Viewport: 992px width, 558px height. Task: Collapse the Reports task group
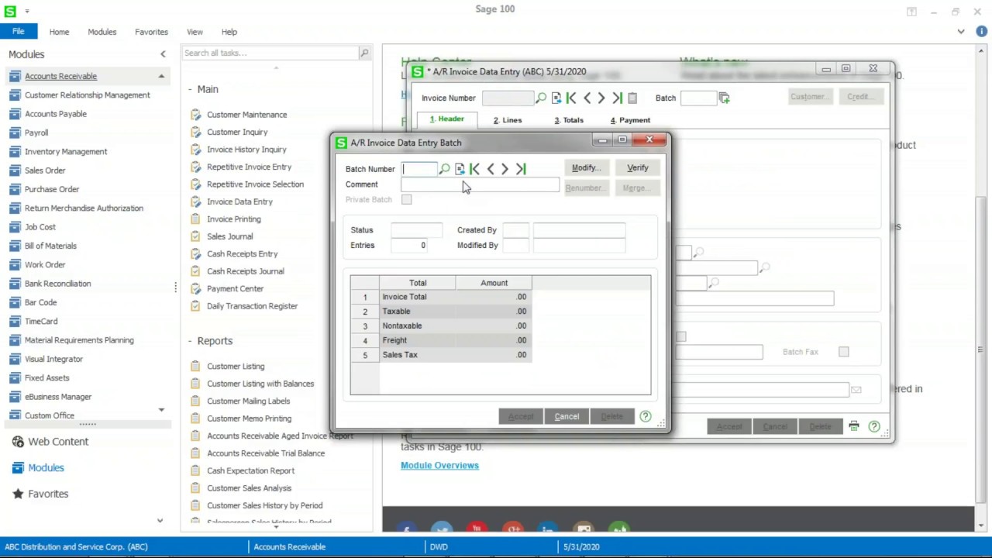pos(190,341)
